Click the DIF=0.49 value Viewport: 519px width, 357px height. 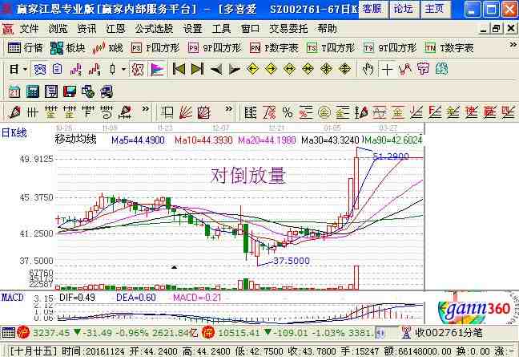[77, 298]
